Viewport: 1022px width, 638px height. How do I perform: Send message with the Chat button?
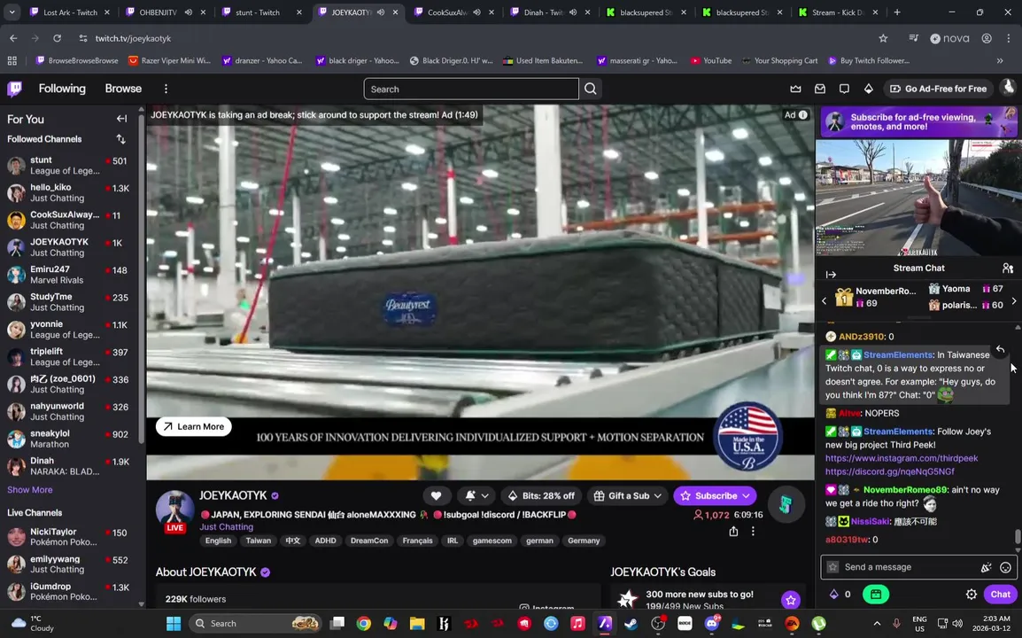1000,595
